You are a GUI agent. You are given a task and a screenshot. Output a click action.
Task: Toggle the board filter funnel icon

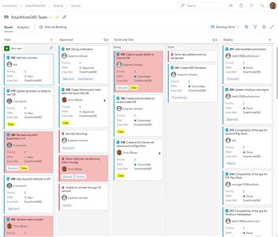coord(255,27)
